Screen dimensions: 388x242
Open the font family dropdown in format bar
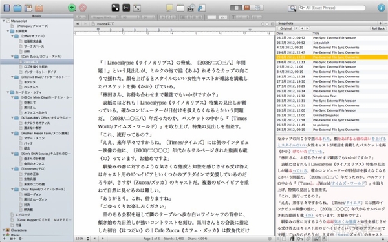[104, 17]
